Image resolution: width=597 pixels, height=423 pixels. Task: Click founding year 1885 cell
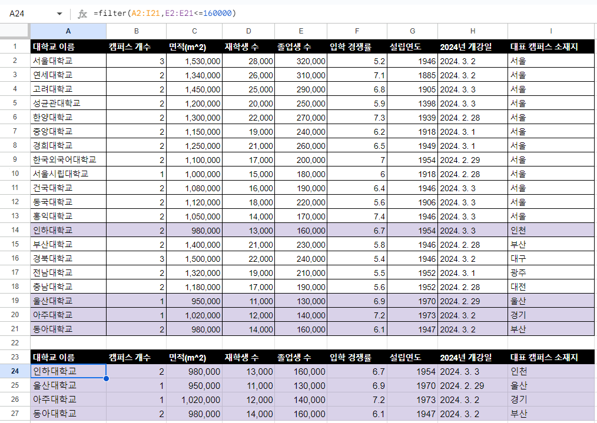tap(412, 75)
